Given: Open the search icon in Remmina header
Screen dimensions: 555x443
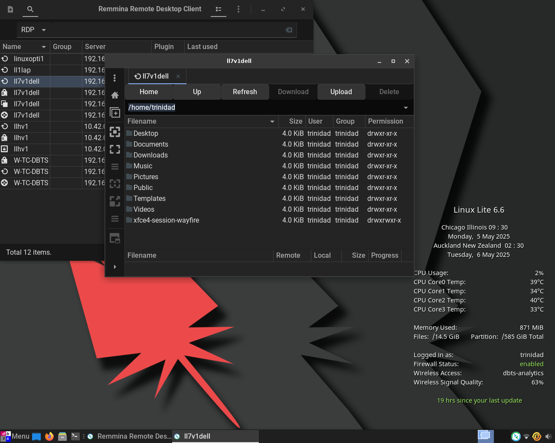Looking at the screenshot, I should click(x=30, y=9).
